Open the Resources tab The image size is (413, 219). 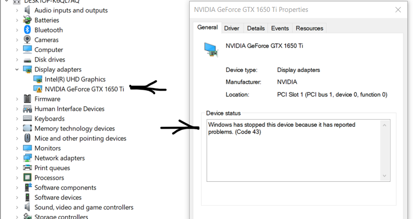310,28
